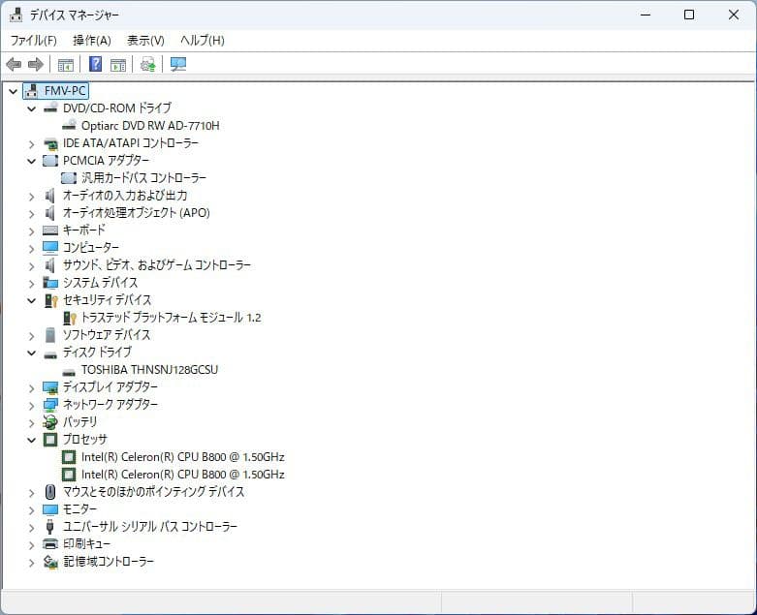Collapse the プロセッサ node
The height and width of the screenshot is (615, 757).
[31, 440]
